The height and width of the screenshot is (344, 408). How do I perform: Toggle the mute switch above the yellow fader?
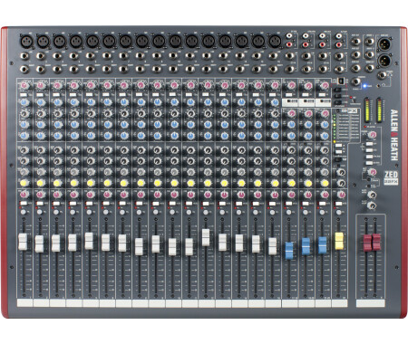point(339,204)
